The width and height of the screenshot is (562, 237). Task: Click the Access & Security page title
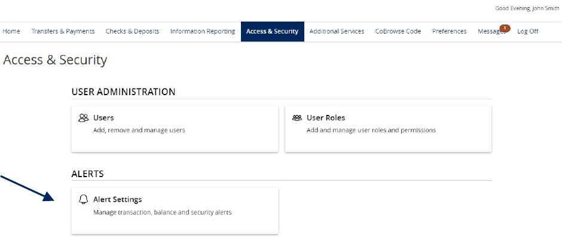[55, 60]
